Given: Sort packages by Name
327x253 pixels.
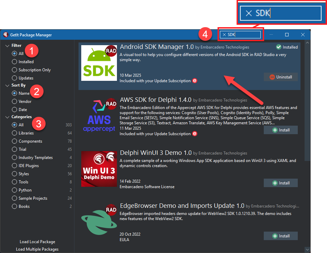Looking at the screenshot, I should [21, 93].
